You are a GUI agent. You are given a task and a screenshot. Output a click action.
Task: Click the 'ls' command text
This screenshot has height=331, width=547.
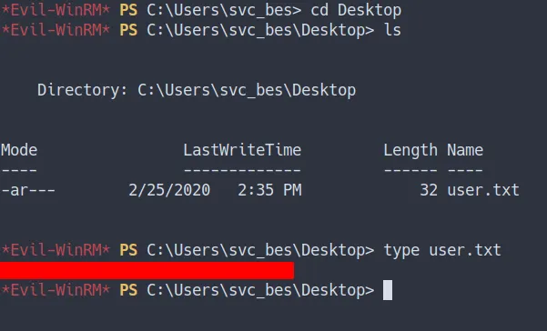coord(392,30)
